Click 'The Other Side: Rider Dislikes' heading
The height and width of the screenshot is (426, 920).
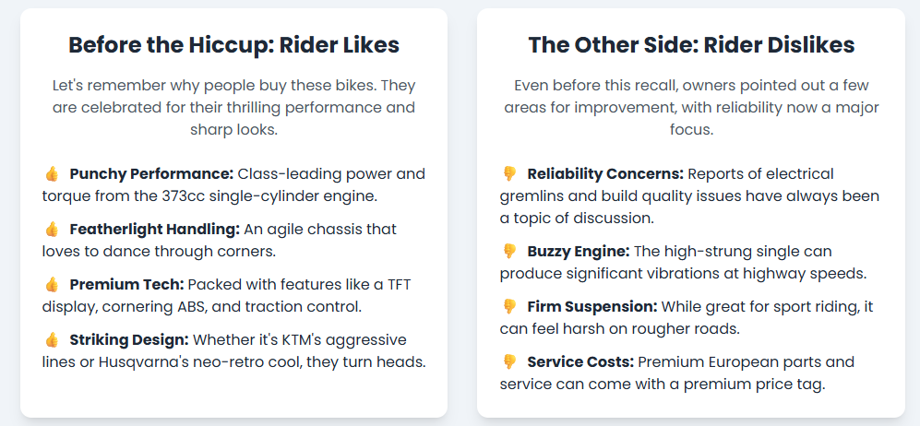[691, 45]
